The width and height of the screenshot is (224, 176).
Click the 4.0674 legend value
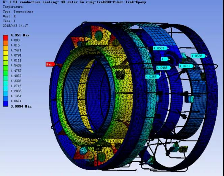tap(16, 101)
